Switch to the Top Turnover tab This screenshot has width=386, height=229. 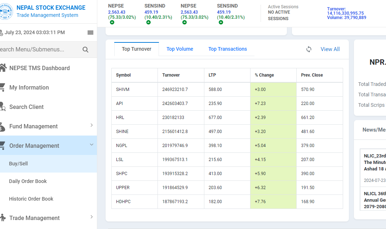click(x=137, y=49)
